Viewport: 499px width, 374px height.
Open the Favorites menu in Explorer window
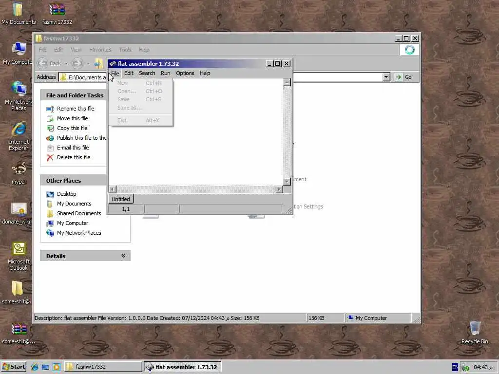pos(100,50)
